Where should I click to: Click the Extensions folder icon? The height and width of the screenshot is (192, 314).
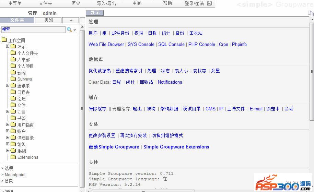pos(13,157)
